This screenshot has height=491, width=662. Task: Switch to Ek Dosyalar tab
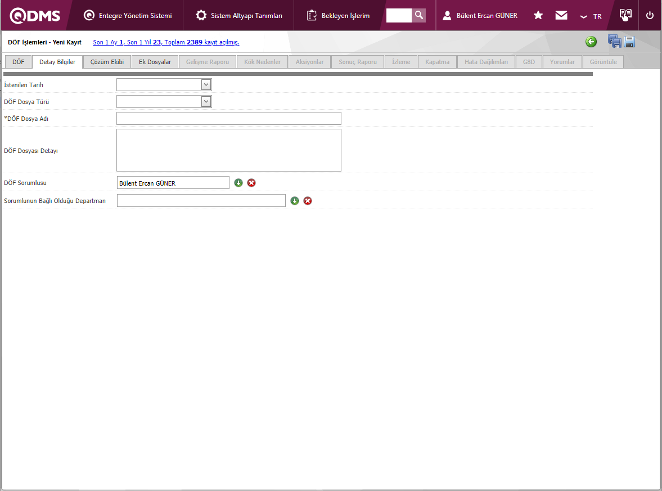pyautogui.click(x=155, y=62)
